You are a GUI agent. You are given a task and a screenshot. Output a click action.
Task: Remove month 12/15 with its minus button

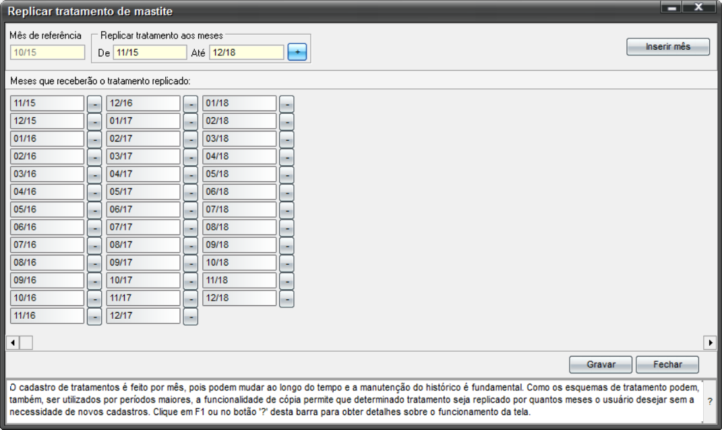click(x=94, y=121)
